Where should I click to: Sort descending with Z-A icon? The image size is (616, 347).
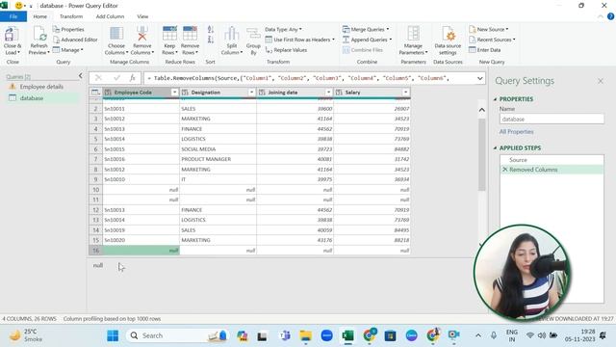click(x=211, y=40)
